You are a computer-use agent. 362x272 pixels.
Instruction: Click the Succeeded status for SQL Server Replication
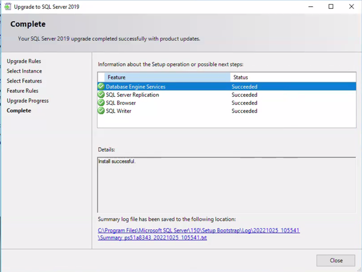[x=244, y=95]
